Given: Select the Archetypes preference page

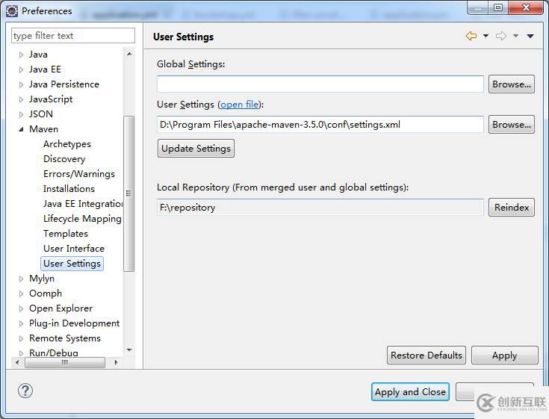Looking at the screenshot, I should pos(67,144).
